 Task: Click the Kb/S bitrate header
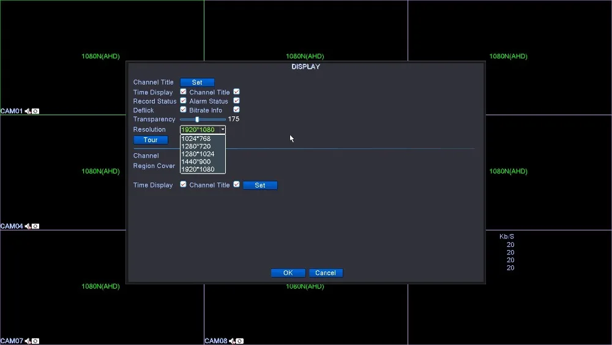507,237
